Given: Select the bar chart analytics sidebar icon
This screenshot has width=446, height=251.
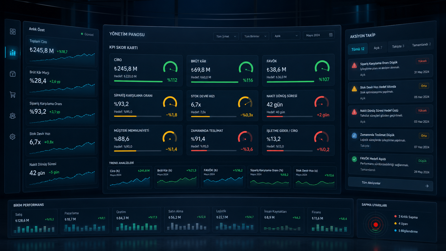Looking at the screenshot, I should 13,52.
